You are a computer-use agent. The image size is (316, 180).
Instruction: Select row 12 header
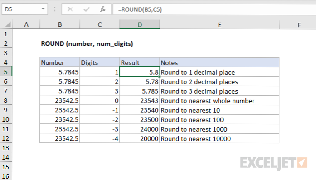pyautogui.click(x=6, y=138)
